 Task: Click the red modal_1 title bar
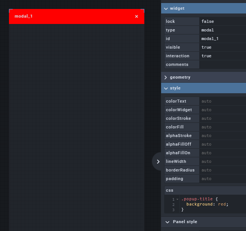point(77,16)
